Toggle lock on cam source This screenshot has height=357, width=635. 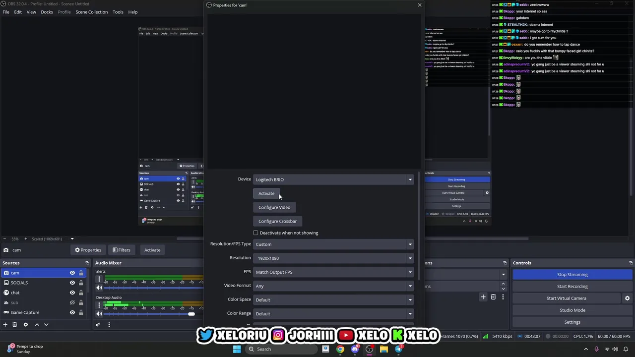point(81,273)
